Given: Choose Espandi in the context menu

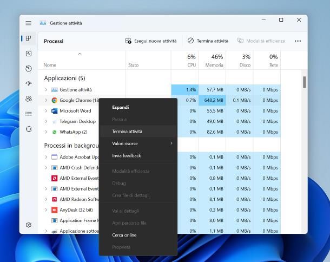Looking at the screenshot, I should [138, 107].
